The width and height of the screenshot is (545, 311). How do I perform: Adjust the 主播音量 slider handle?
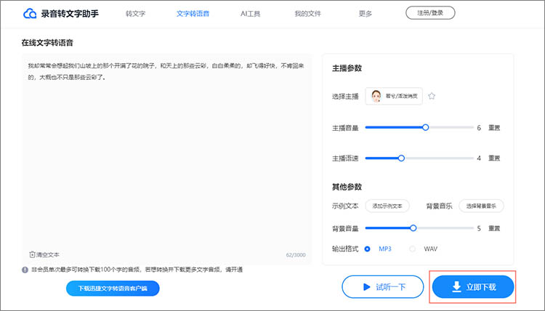pos(425,128)
